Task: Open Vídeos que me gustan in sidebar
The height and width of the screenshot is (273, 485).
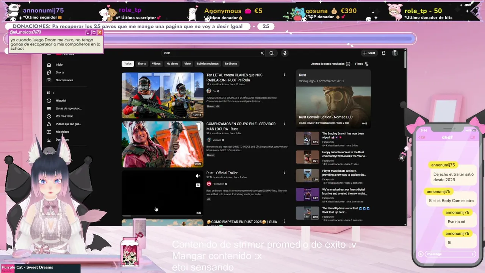Action: click(x=64, y=124)
